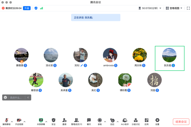This screenshot has height=127, width=191.
Task: Toggle 录制 meeting recording
Action: click(99, 120)
